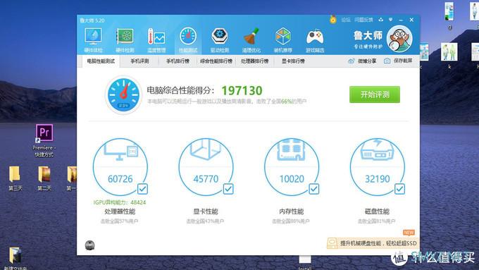Open the 硬件检测 hardware detection icon
Viewport: 479px width, 270px height.
(125, 39)
